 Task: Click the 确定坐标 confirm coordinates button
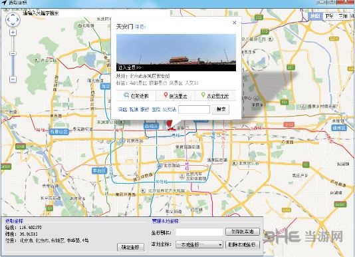pyautogui.click(x=131, y=247)
